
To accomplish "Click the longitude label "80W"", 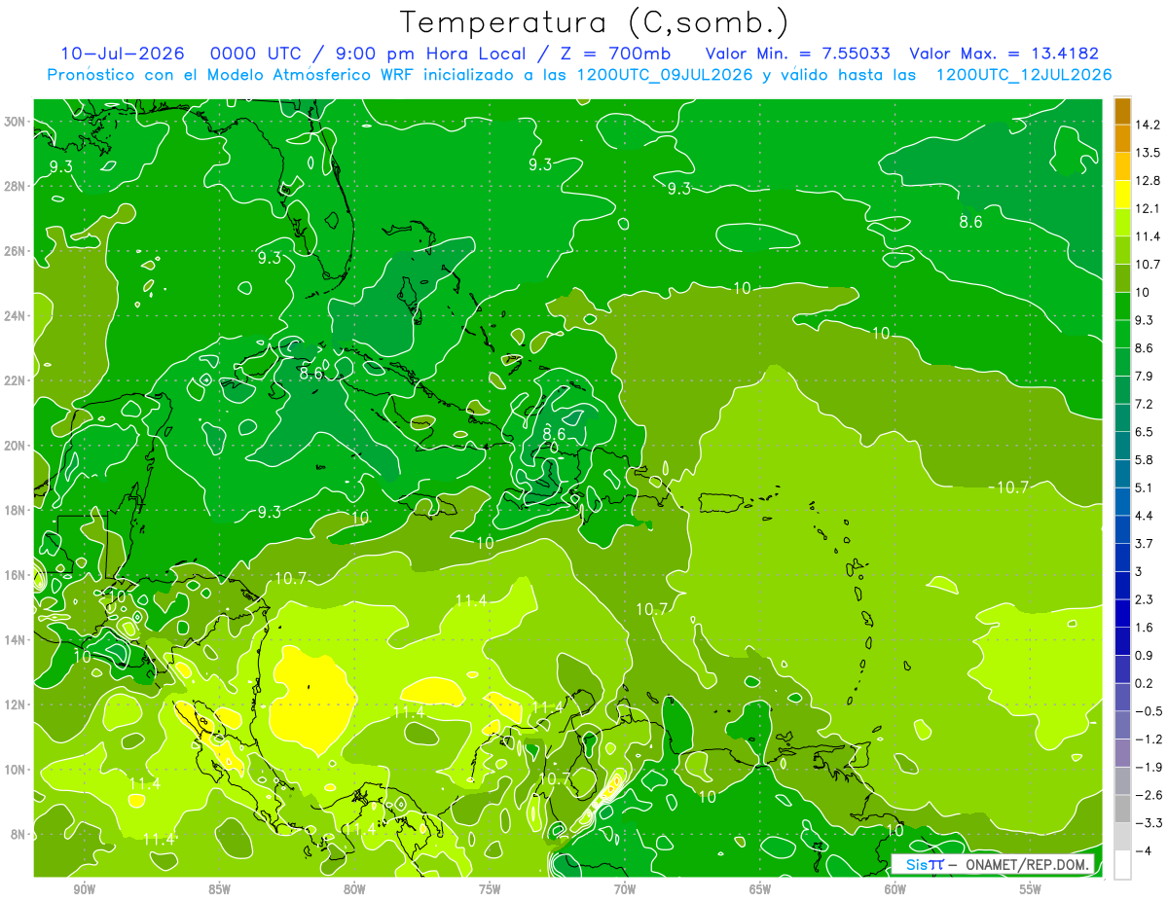I will point(354,890).
